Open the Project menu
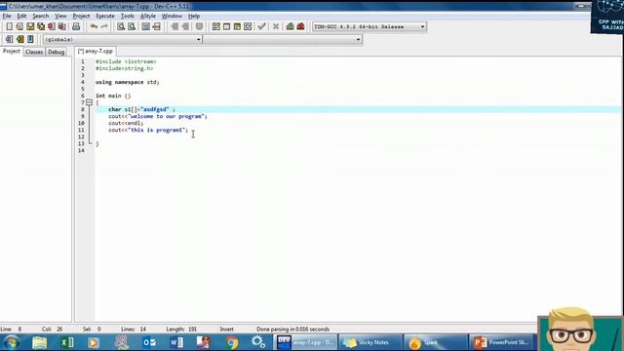Image resolution: width=624 pixels, height=351 pixels. tap(81, 16)
